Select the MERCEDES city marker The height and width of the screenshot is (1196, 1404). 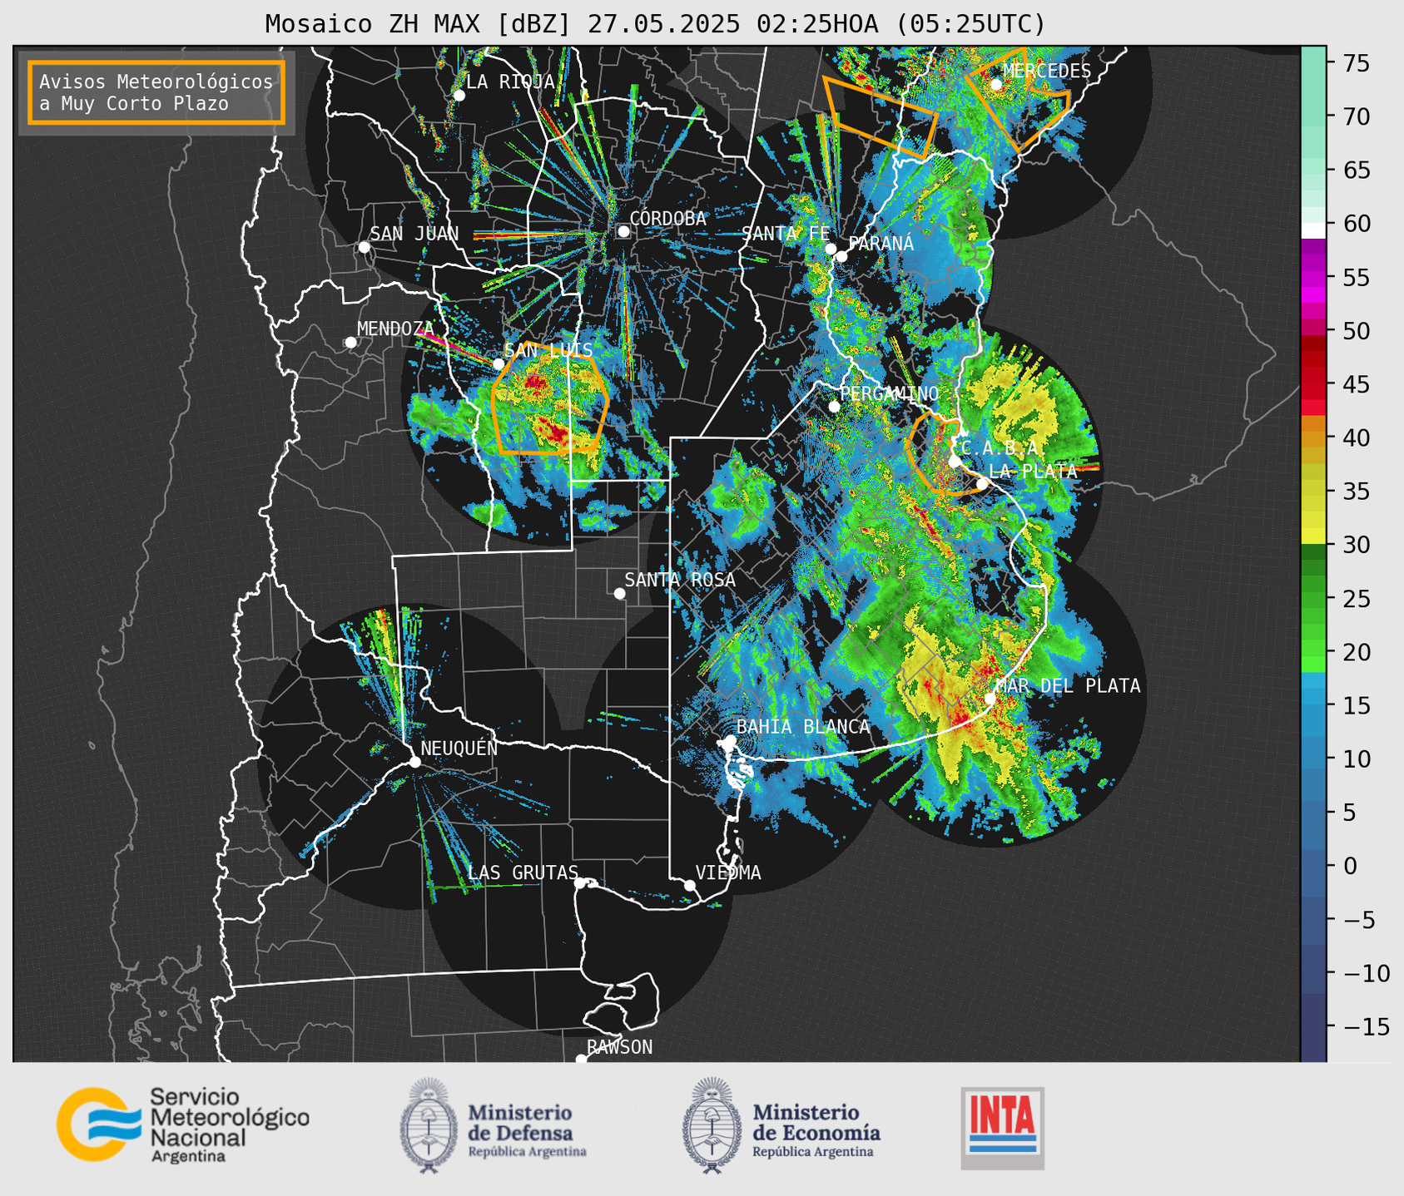coord(996,85)
